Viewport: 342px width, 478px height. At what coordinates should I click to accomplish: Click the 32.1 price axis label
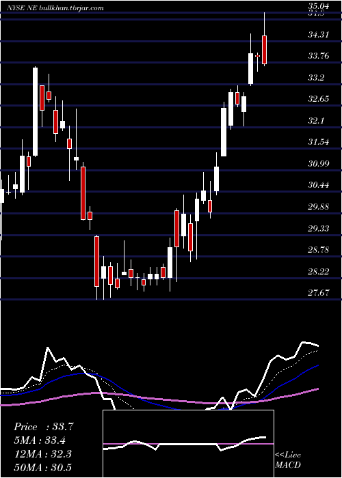(316, 120)
